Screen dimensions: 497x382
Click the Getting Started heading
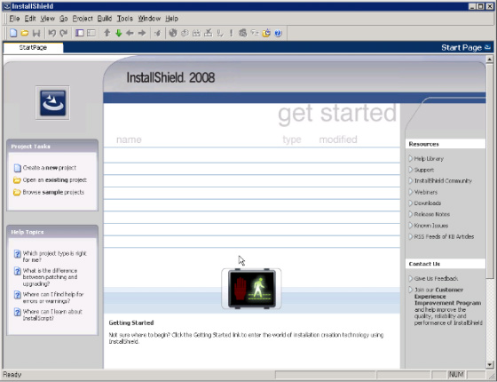click(131, 323)
